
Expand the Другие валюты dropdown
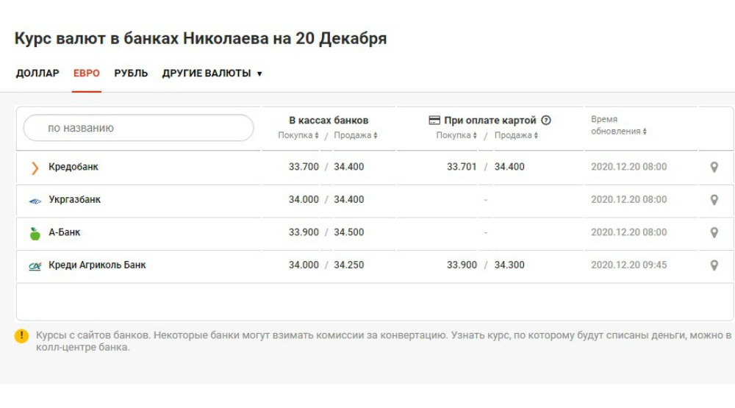[x=212, y=74]
